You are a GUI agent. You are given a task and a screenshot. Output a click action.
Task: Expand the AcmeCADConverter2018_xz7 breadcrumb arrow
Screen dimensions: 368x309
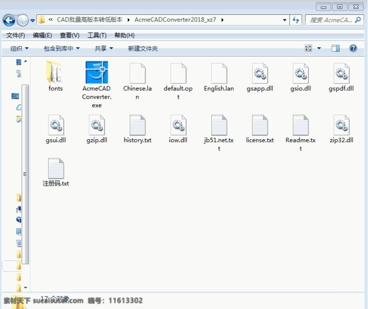point(222,20)
